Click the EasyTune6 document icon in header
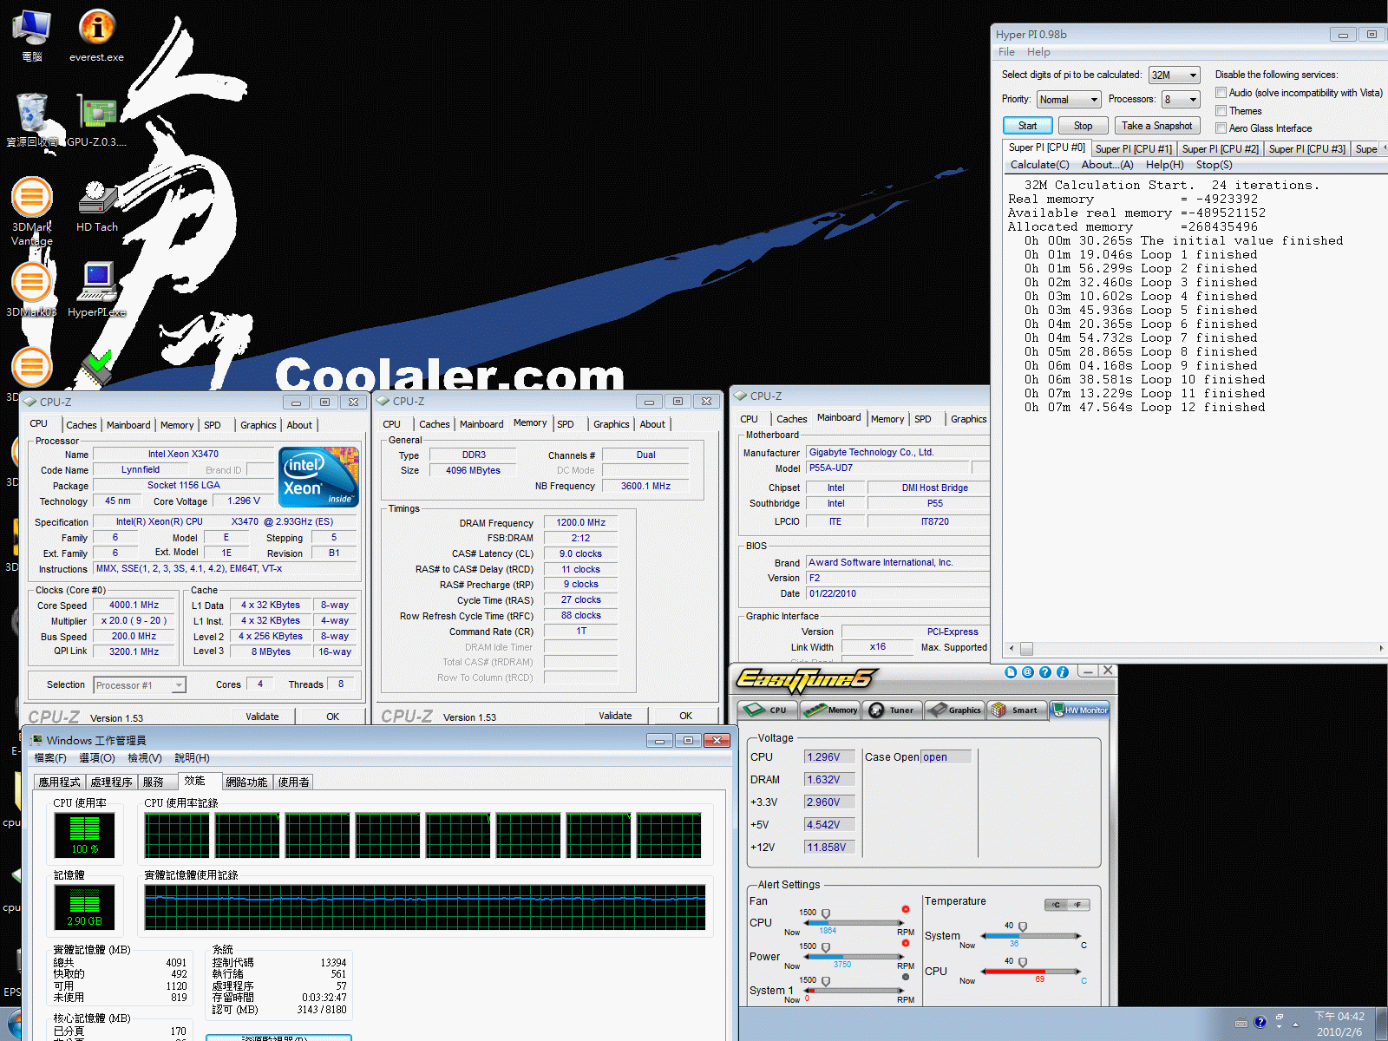This screenshot has height=1041, width=1388. [x=1011, y=672]
